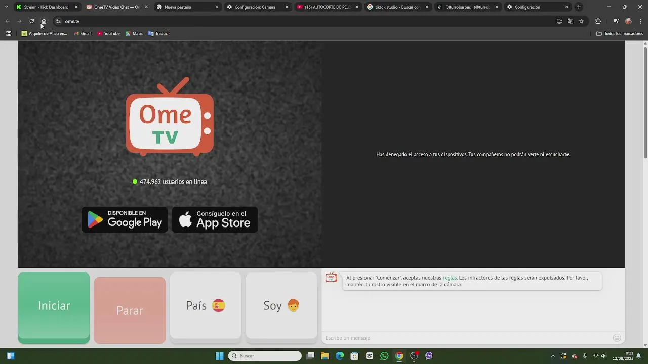Open the clock and date panel
The width and height of the screenshot is (648, 364).
[x=623, y=356]
